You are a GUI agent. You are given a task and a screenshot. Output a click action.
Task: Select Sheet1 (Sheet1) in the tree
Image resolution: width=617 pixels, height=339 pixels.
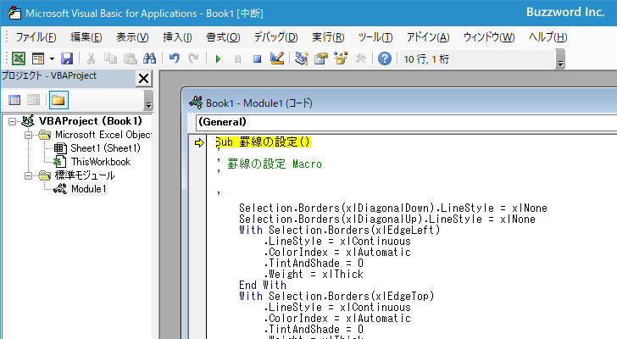pos(105,148)
